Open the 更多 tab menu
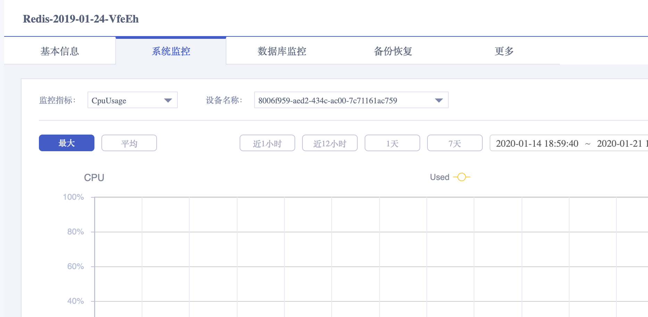The width and height of the screenshot is (648, 317). [504, 51]
